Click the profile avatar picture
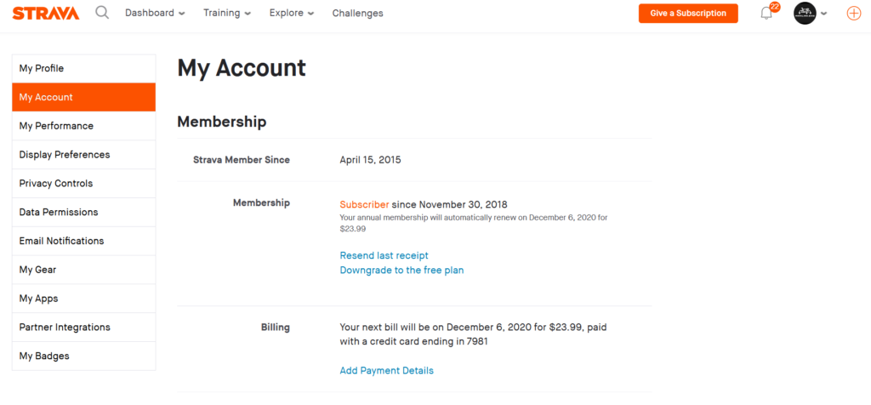 coord(805,14)
